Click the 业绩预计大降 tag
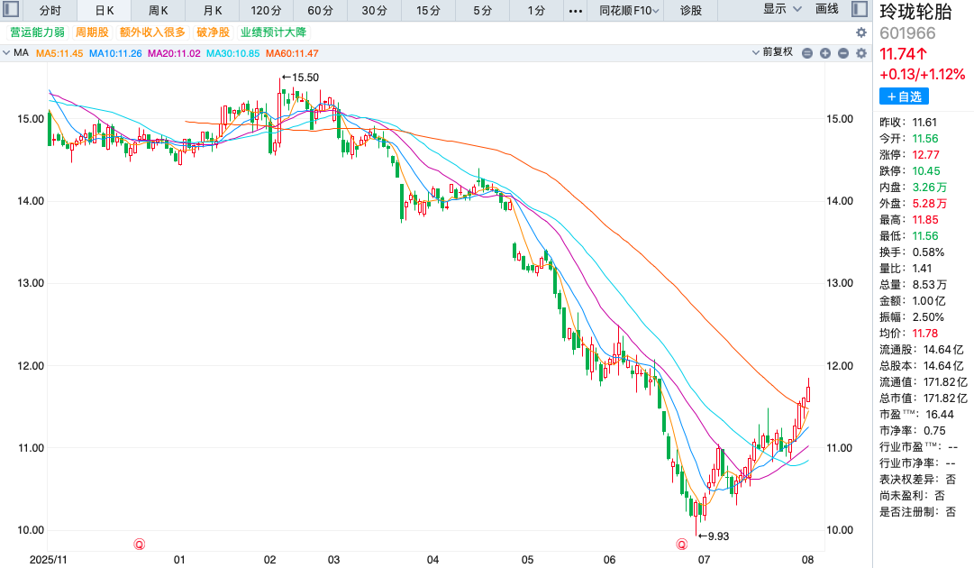 [x=273, y=32]
